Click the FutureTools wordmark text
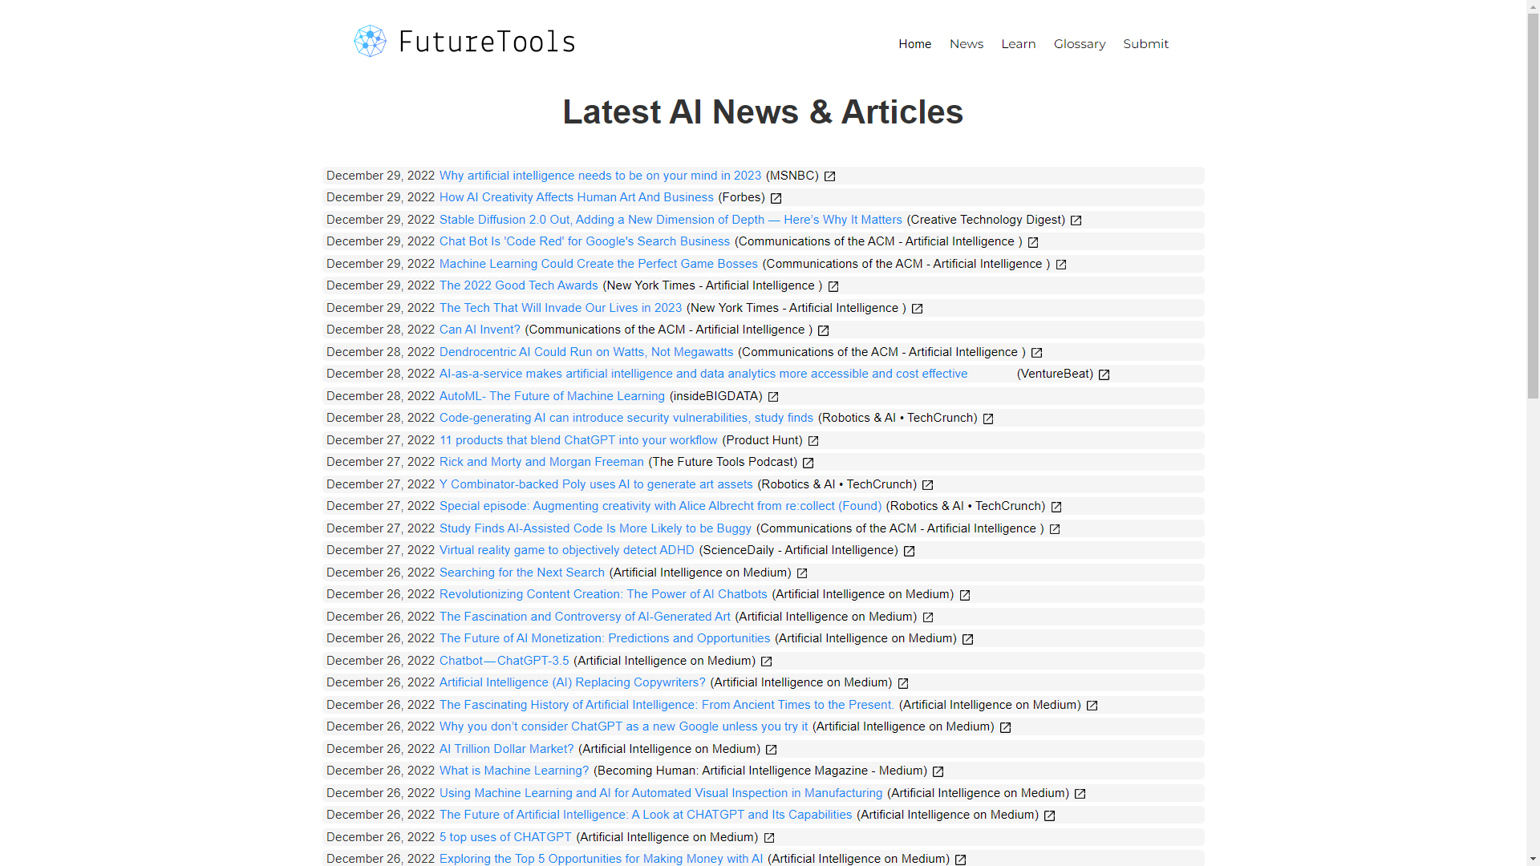This screenshot has width=1540, height=866. [x=487, y=42]
